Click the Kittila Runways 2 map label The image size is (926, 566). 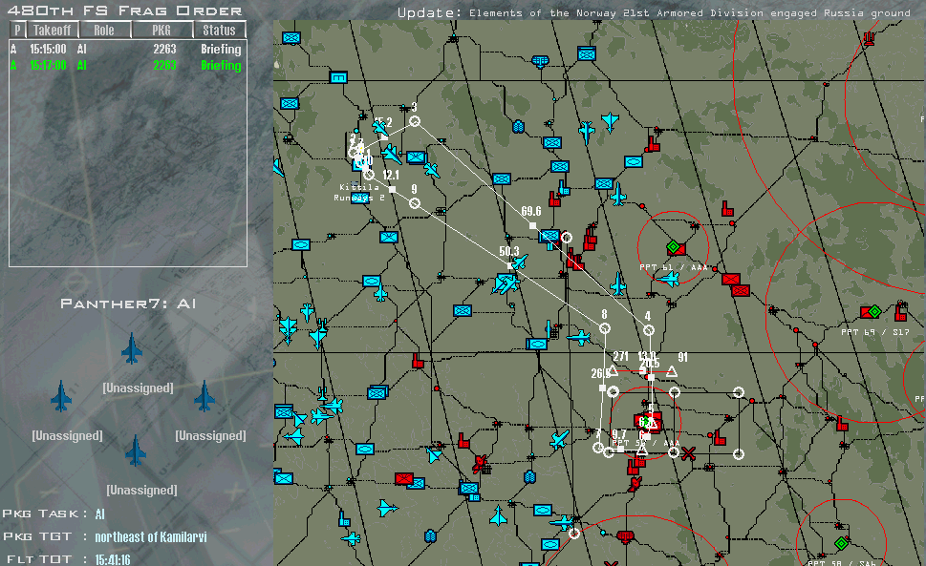(x=359, y=192)
